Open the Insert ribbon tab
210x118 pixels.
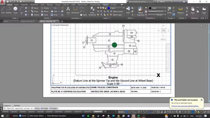pyautogui.click(x=16, y=5)
